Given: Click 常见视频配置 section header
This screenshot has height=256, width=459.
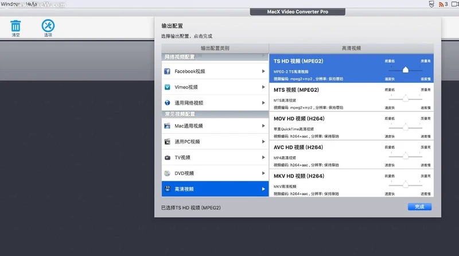Looking at the screenshot, I should pyautogui.click(x=215, y=114).
